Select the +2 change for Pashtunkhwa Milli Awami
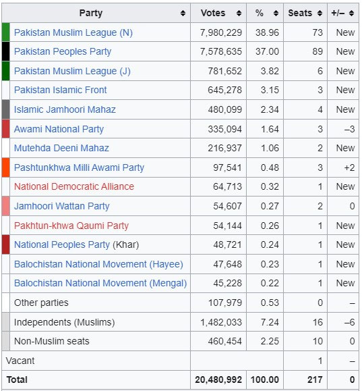The height and width of the screenshot is (391, 364). click(x=350, y=167)
